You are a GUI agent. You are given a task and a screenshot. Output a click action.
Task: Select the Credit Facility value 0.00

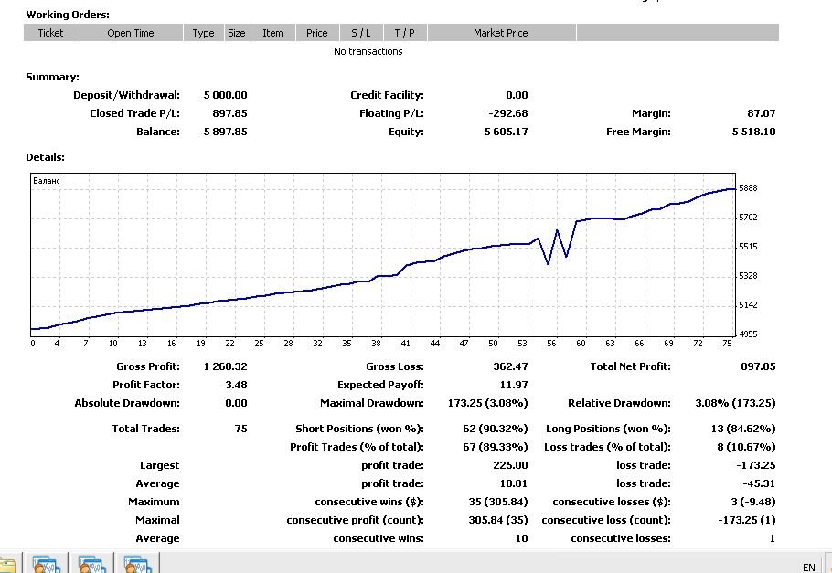(517, 95)
